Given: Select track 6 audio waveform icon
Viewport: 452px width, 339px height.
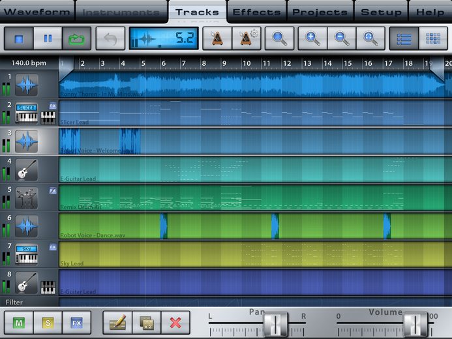Looking at the screenshot, I should click(27, 226).
